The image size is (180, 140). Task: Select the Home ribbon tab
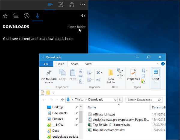point(60,64)
